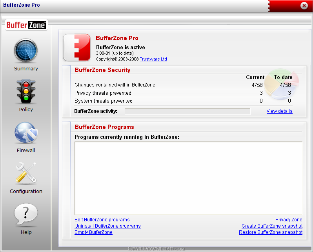
Task: Open the Policy traffic light icon
Action: [x=26, y=91]
